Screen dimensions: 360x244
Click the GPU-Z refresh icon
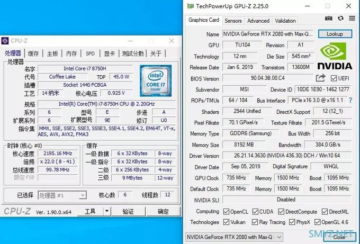click(x=340, y=18)
